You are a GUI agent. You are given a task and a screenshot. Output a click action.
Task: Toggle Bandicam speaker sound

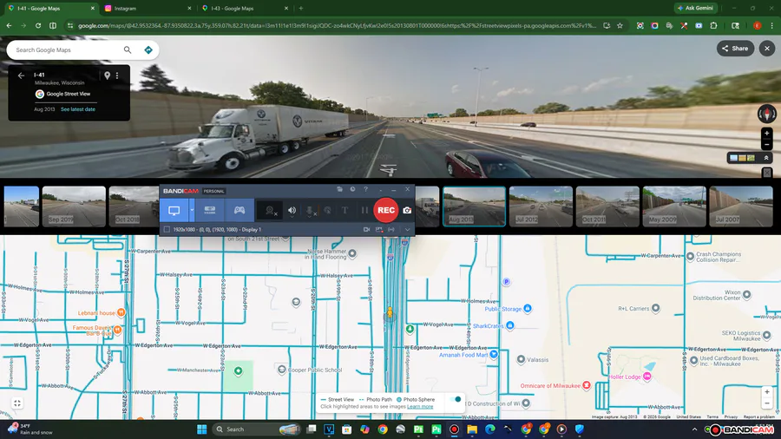[x=292, y=211]
